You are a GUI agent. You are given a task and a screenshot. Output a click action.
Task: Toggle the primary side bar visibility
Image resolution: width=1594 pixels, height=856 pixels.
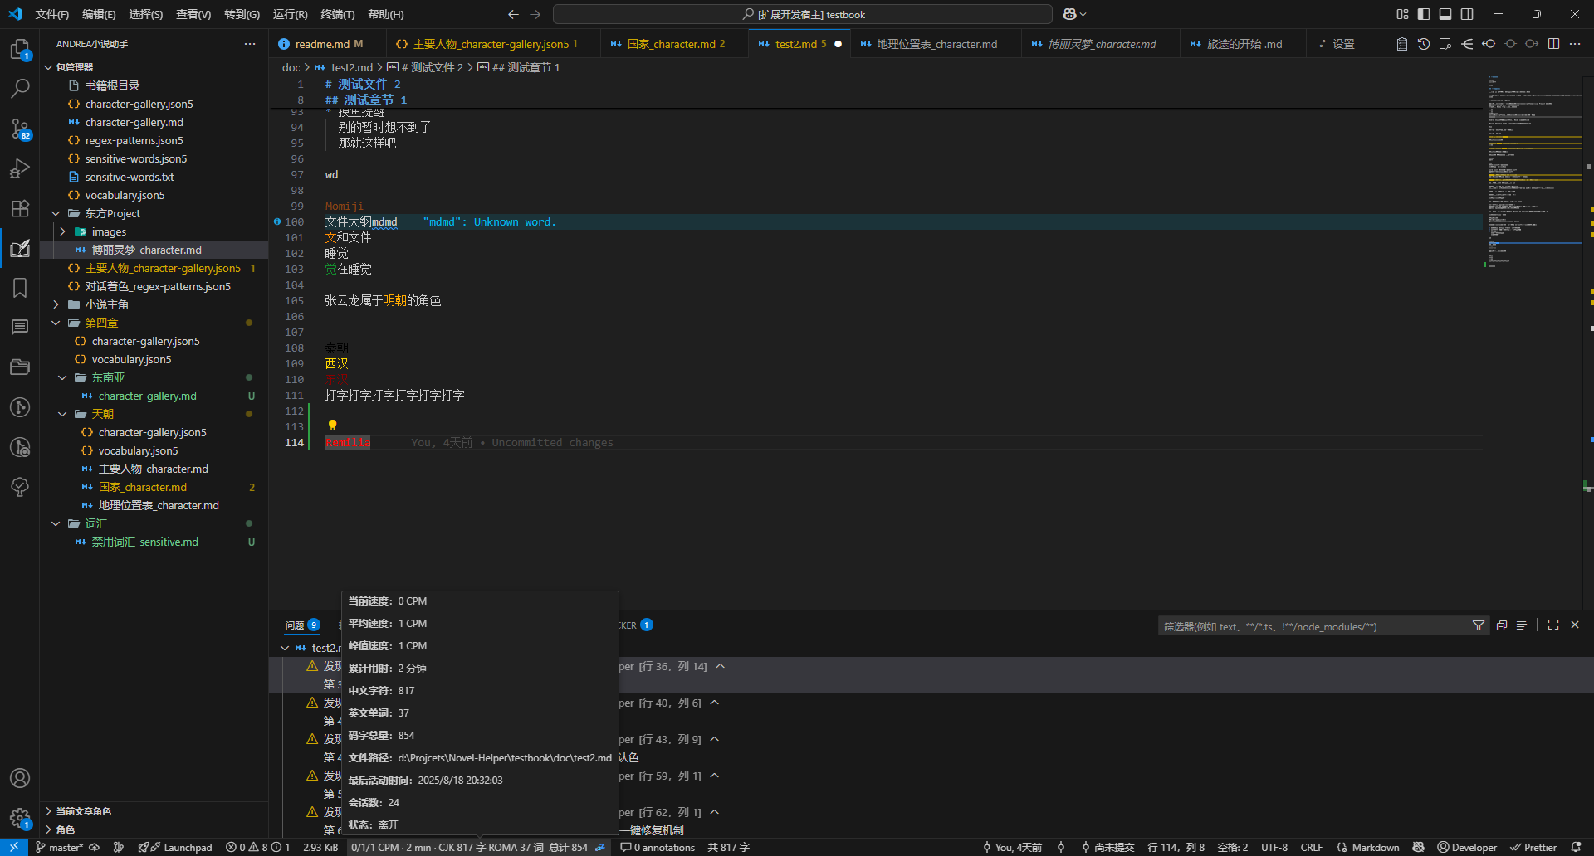(1424, 14)
